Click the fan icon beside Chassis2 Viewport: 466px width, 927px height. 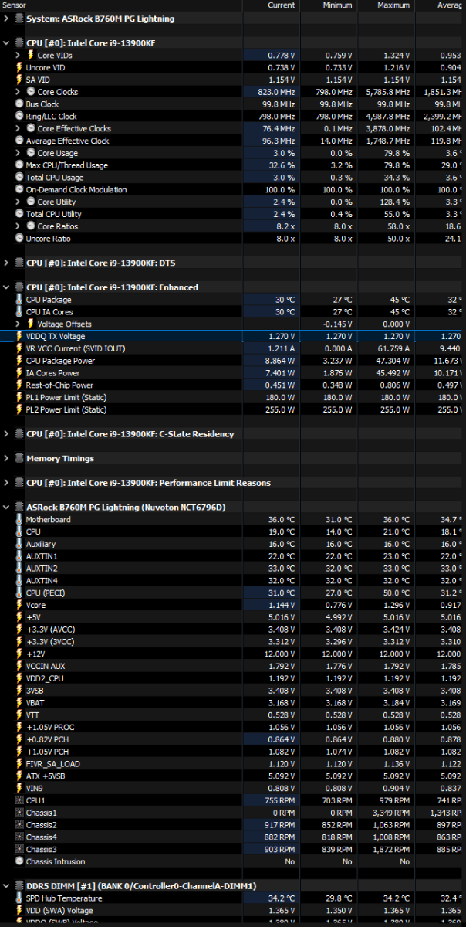pyautogui.click(x=19, y=825)
